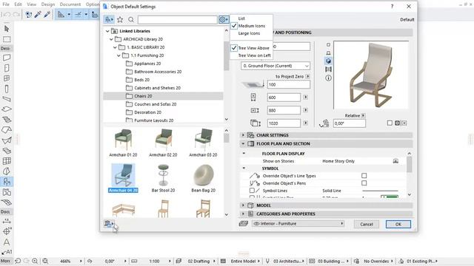Image resolution: width=474 pixels, height=266 pixels.
Task: Expand the CHAIR SETTINGS panel
Action: (x=243, y=135)
